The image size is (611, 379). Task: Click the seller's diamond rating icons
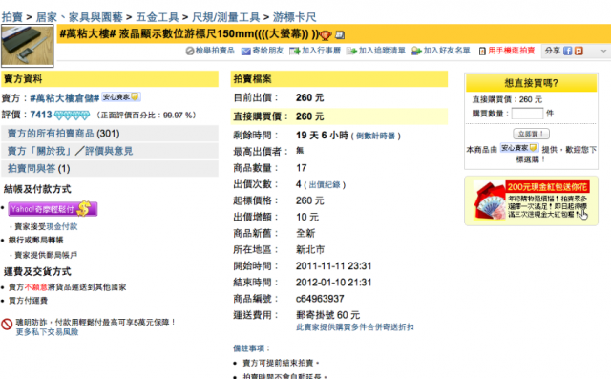[x=72, y=116]
